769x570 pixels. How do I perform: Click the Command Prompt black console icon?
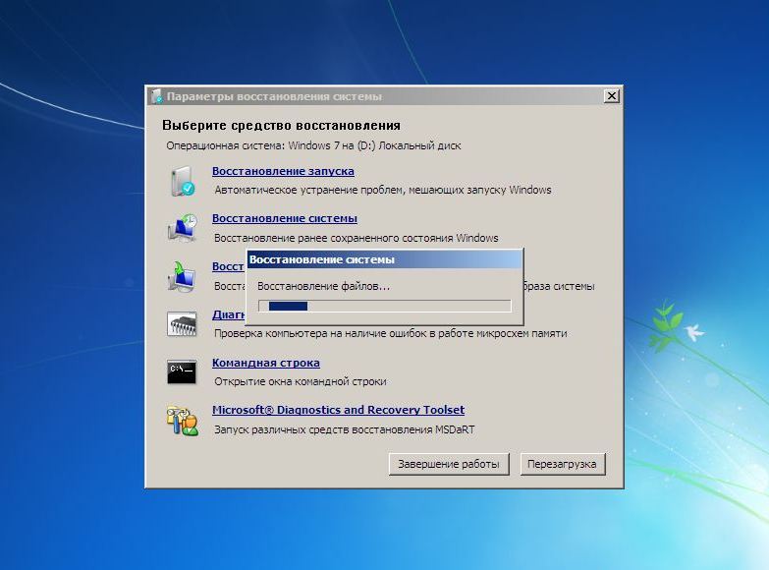(x=182, y=372)
